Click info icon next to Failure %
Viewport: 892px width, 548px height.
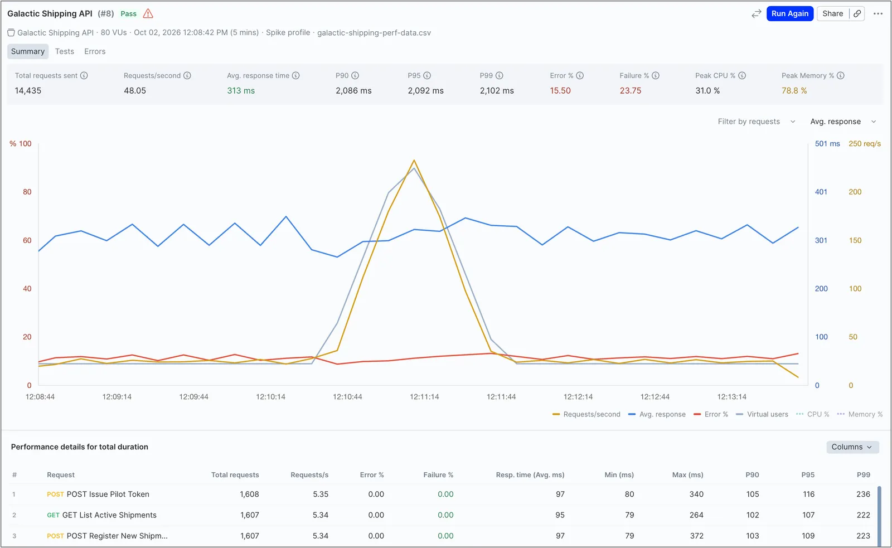click(x=656, y=76)
